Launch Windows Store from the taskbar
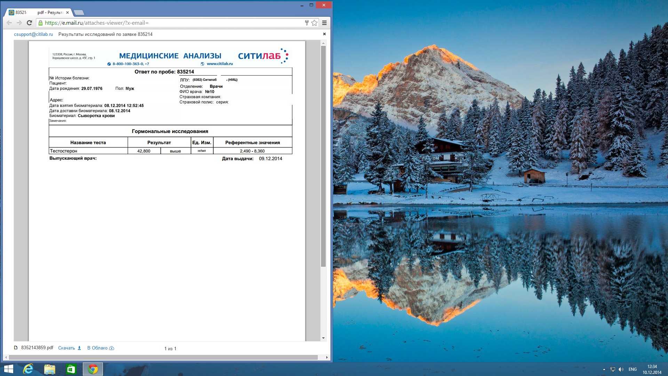The image size is (668, 376). click(x=71, y=369)
